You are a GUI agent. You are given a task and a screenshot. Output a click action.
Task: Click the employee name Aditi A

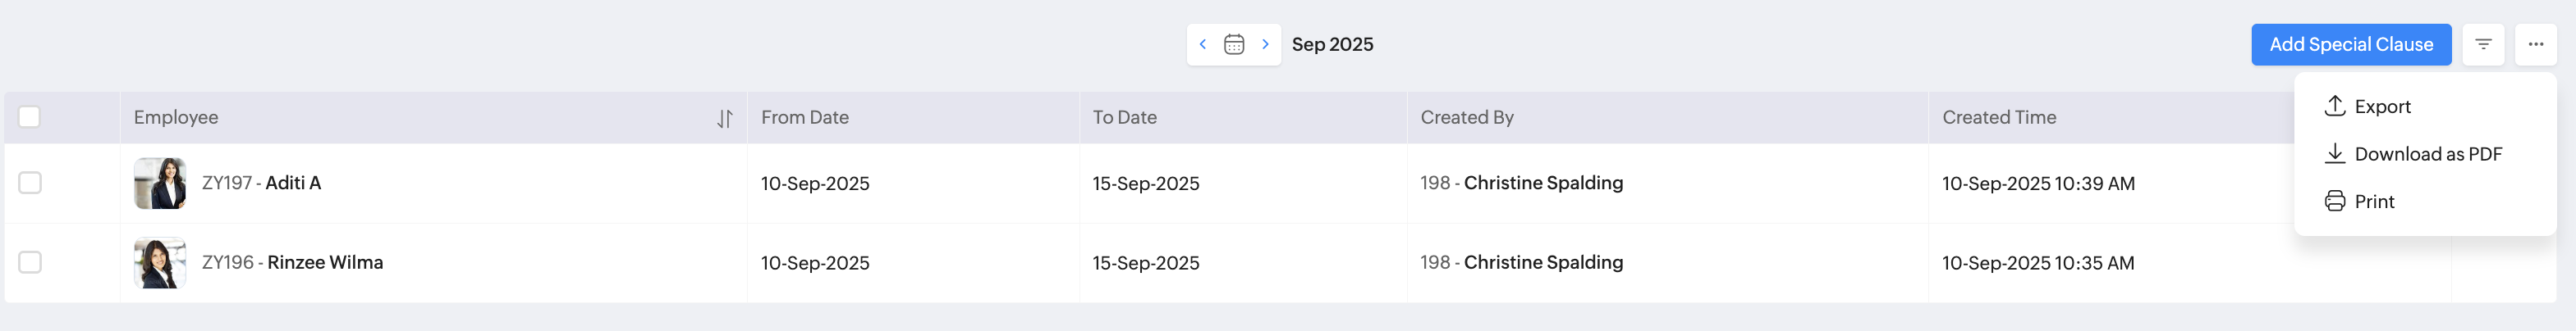click(293, 183)
